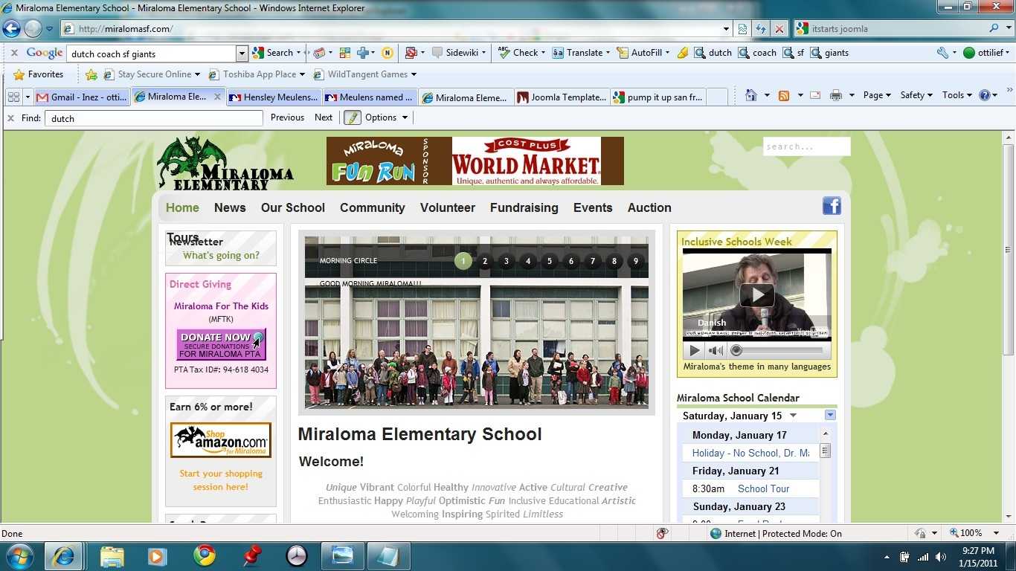Click the blue plus icon on Google toolbar
The width and height of the screenshot is (1016, 571).
[364, 53]
